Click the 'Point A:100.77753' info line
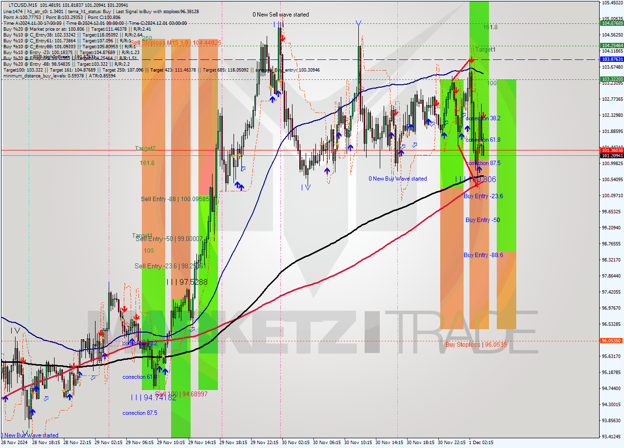The height and width of the screenshot is (448, 624). tap(61, 17)
